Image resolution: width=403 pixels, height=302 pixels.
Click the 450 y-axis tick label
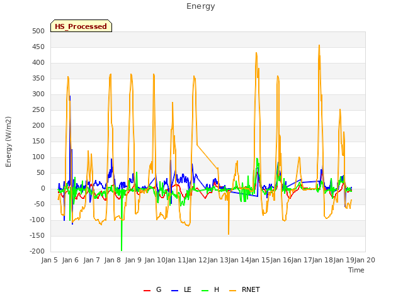coord(38,47)
